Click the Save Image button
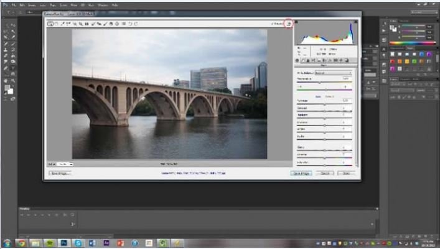The height and width of the screenshot is (249, 440). (x=60, y=173)
